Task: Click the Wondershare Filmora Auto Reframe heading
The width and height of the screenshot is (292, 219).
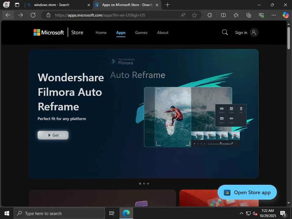Action: click(71, 92)
